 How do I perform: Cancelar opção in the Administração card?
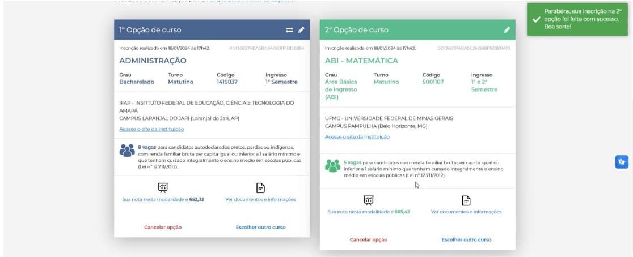click(x=163, y=227)
